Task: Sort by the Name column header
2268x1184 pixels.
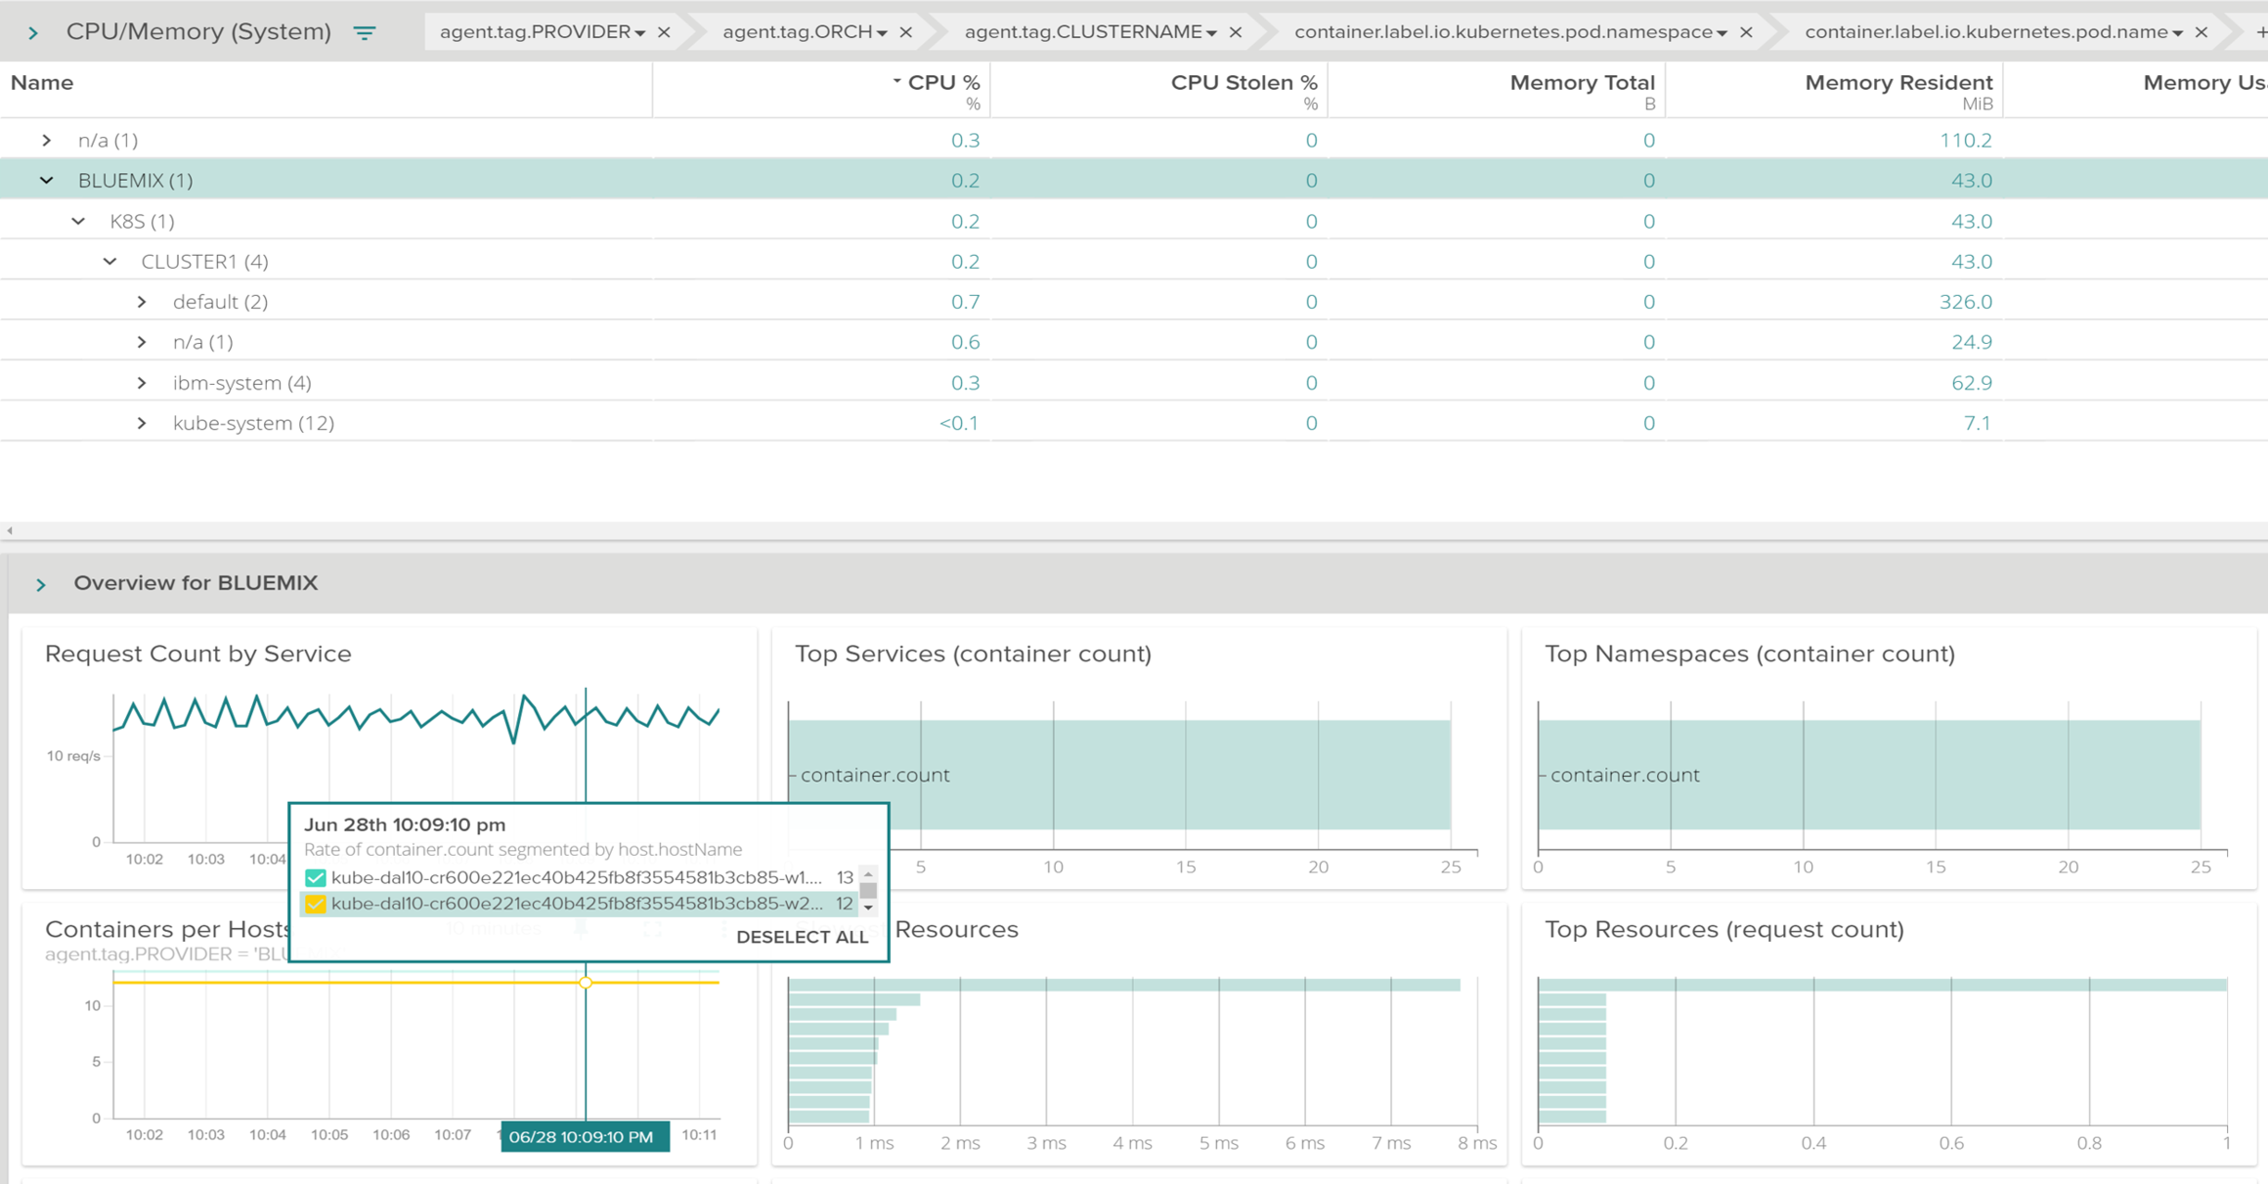Action: pos(42,83)
